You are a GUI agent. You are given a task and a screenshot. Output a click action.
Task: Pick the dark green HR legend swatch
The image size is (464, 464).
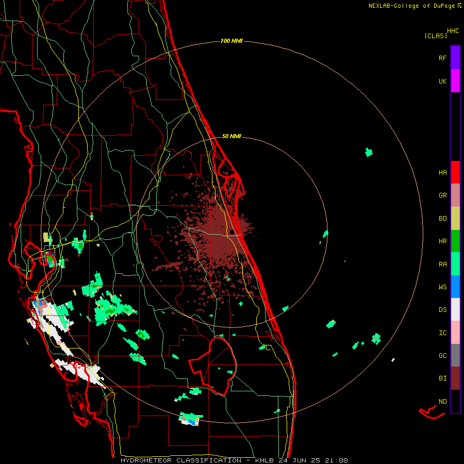[x=455, y=241]
